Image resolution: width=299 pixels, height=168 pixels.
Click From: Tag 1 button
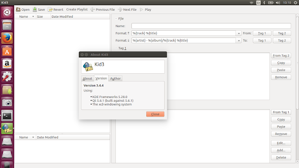262,33
